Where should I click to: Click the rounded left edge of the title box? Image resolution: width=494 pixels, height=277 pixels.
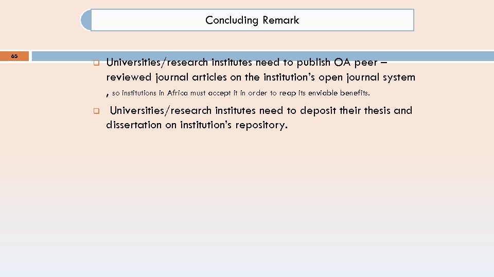pos(84,21)
